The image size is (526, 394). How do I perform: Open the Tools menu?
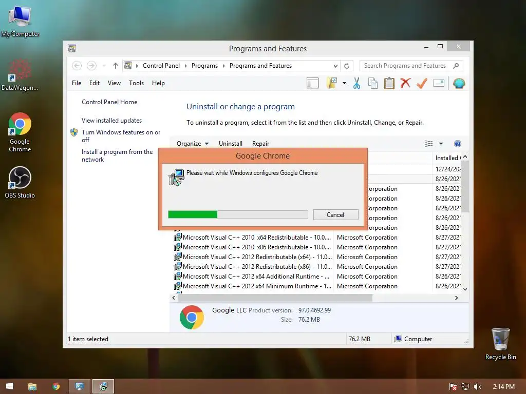tap(136, 83)
